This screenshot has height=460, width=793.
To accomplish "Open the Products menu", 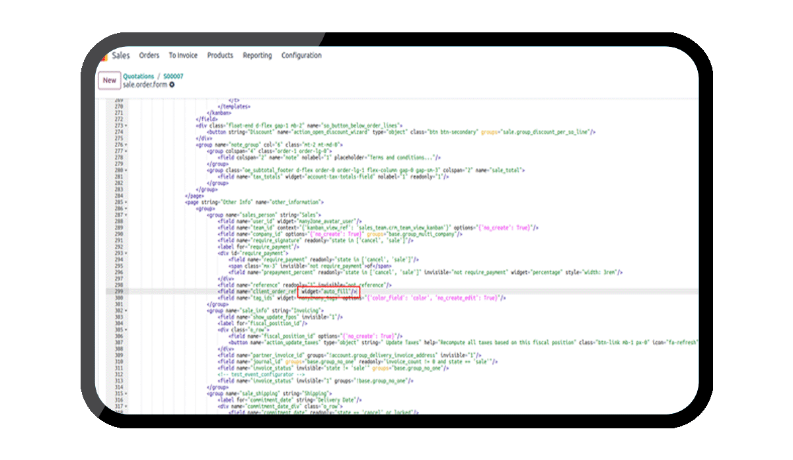I will [220, 55].
